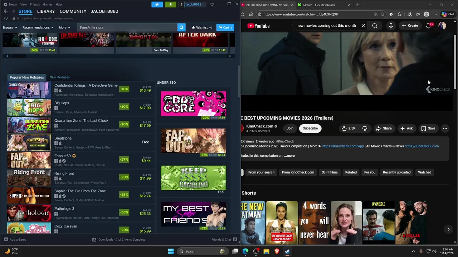Click the Steam store search magnifier button
The height and width of the screenshot is (257, 458).
tap(181, 27)
